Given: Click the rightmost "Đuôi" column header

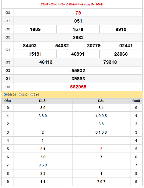Looking at the screenshot, I should tap(136, 101).
